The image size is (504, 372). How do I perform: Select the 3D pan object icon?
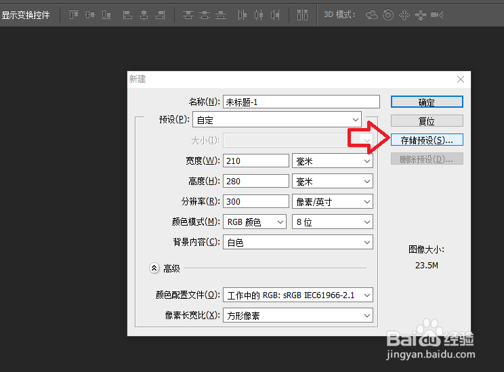[x=404, y=15]
